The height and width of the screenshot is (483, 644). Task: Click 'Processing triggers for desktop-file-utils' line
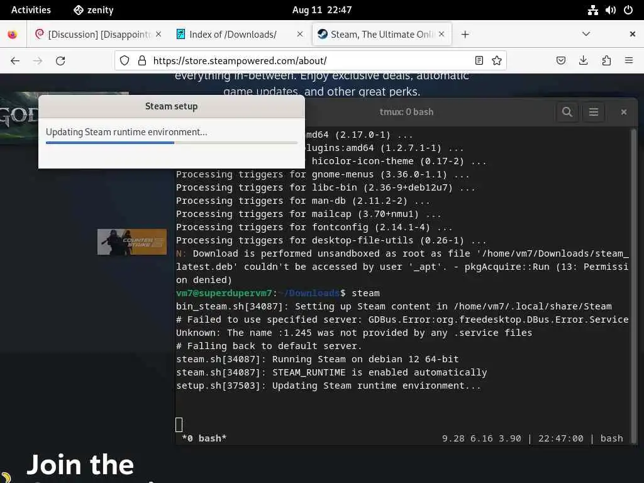(331, 240)
